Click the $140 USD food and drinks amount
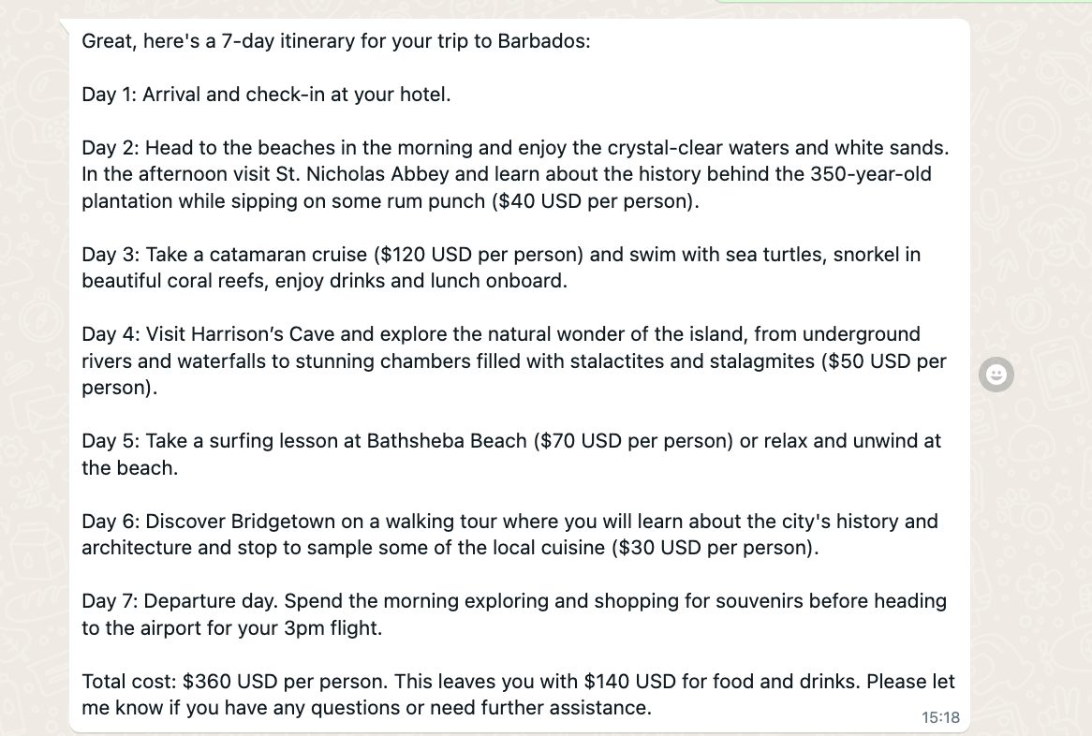Image resolution: width=1092 pixels, height=736 pixels. coord(629,682)
